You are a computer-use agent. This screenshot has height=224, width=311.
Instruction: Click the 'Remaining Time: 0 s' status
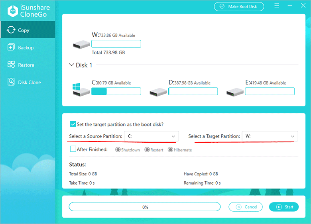click(202, 183)
